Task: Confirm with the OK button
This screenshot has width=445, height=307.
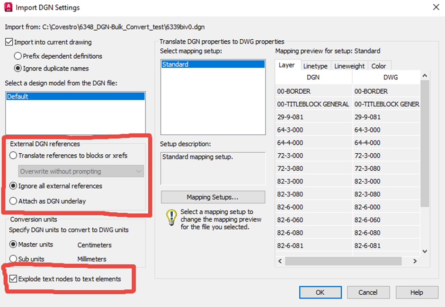Action: 320,292
